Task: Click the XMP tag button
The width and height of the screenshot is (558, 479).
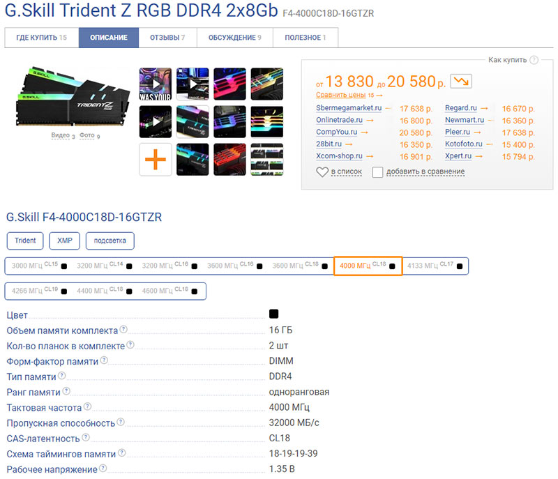Action: click(x=65, y=241)
